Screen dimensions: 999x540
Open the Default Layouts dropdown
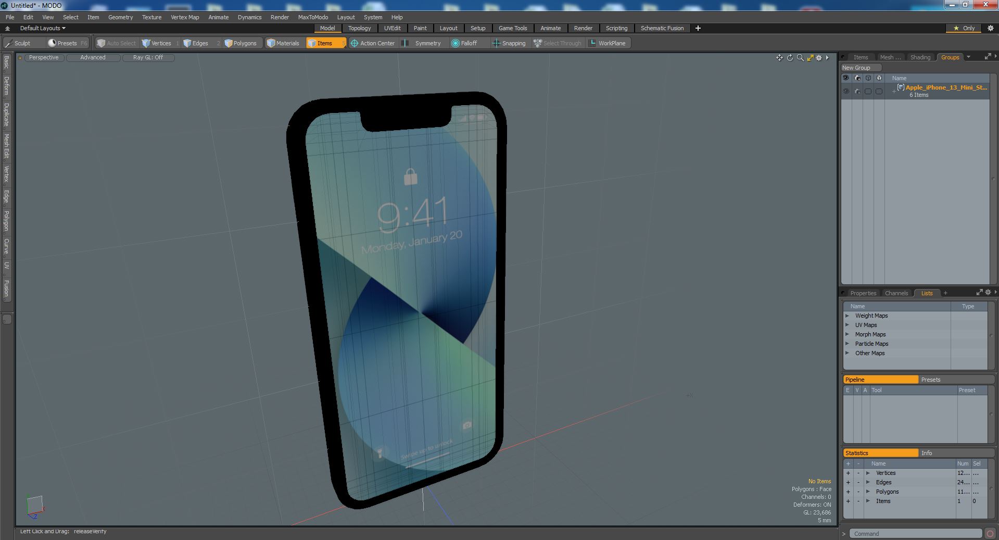coord(43,28)
